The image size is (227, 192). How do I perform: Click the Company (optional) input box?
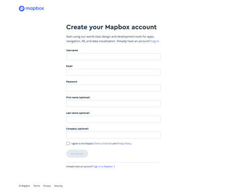tap(113, 135)
